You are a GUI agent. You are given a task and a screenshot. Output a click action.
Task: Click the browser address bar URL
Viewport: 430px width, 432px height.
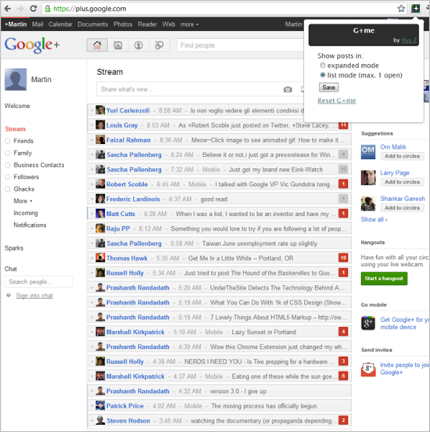[89, 9]
